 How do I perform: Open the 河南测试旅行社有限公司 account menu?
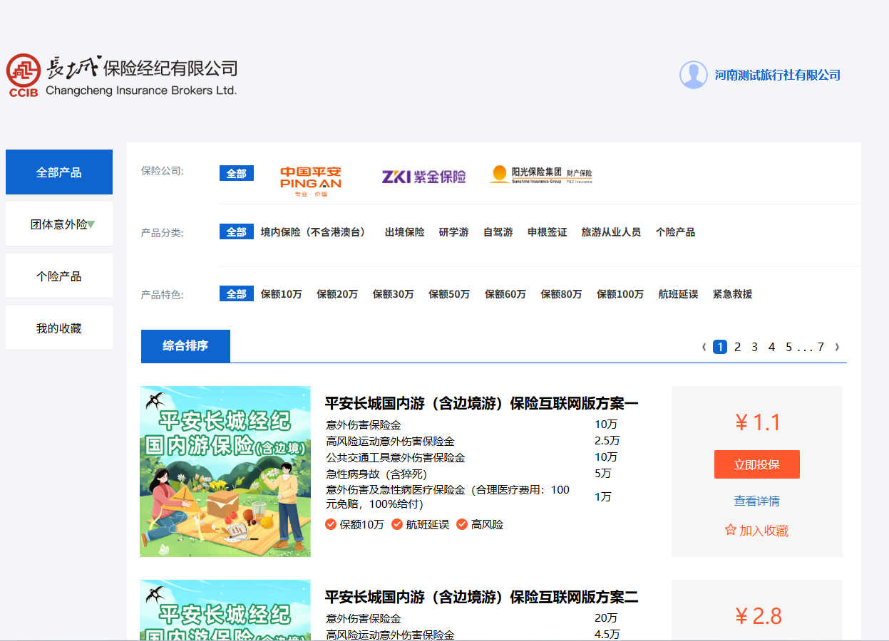(777, 75)
